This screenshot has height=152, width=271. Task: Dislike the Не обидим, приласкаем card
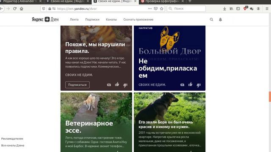click(x=199, y=85)
